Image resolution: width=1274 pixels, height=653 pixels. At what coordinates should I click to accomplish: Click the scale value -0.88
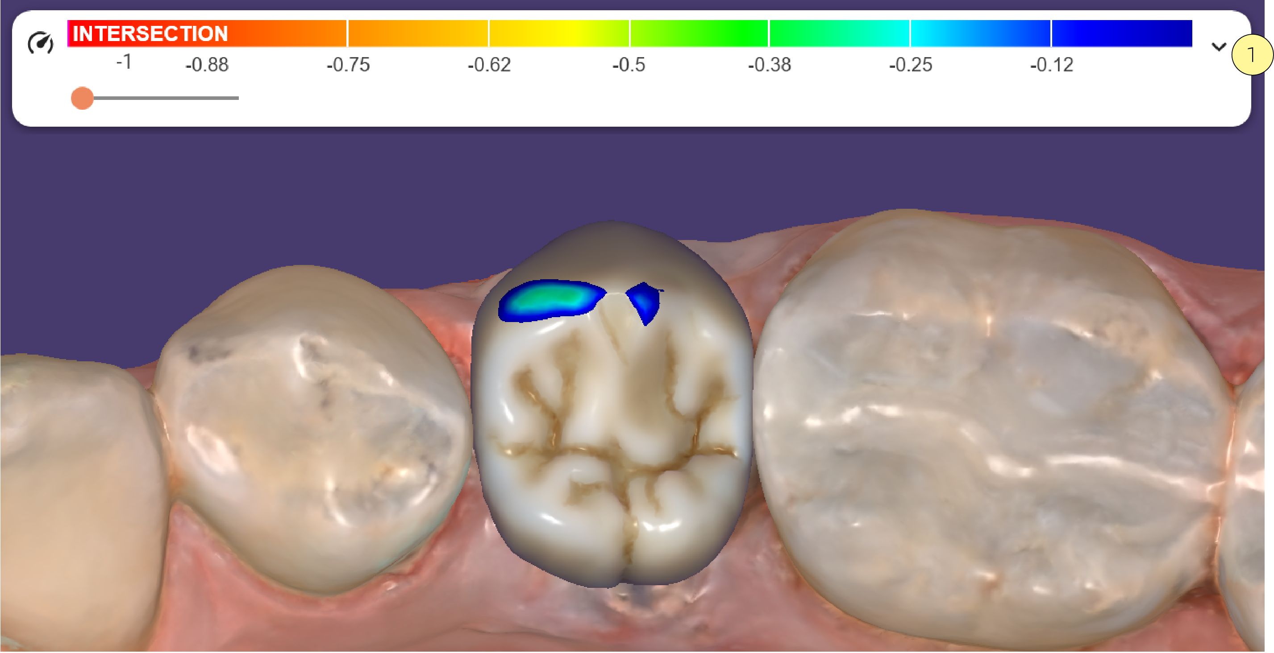click(207, 64)
